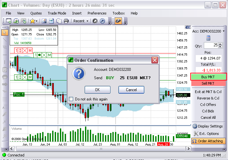The width and height of the screenshot is (228, 160).
Task: Click the horizontal chart scrollbar thumb
Action: [100, 149]
